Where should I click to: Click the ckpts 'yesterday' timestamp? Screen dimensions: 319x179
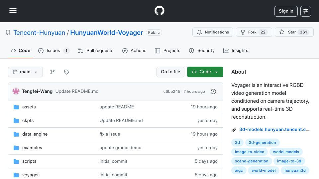(207, 121)
